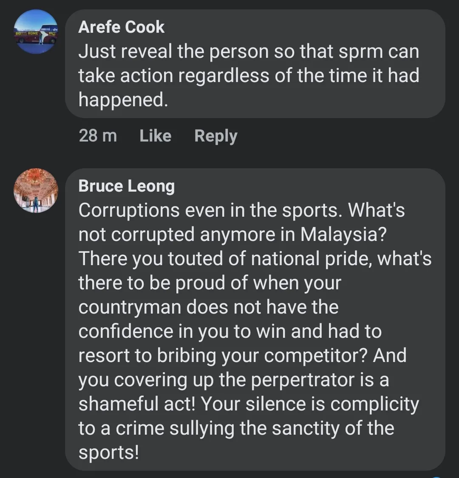Click the final word "sports!" in Bruce's comment

coord(109,453)
